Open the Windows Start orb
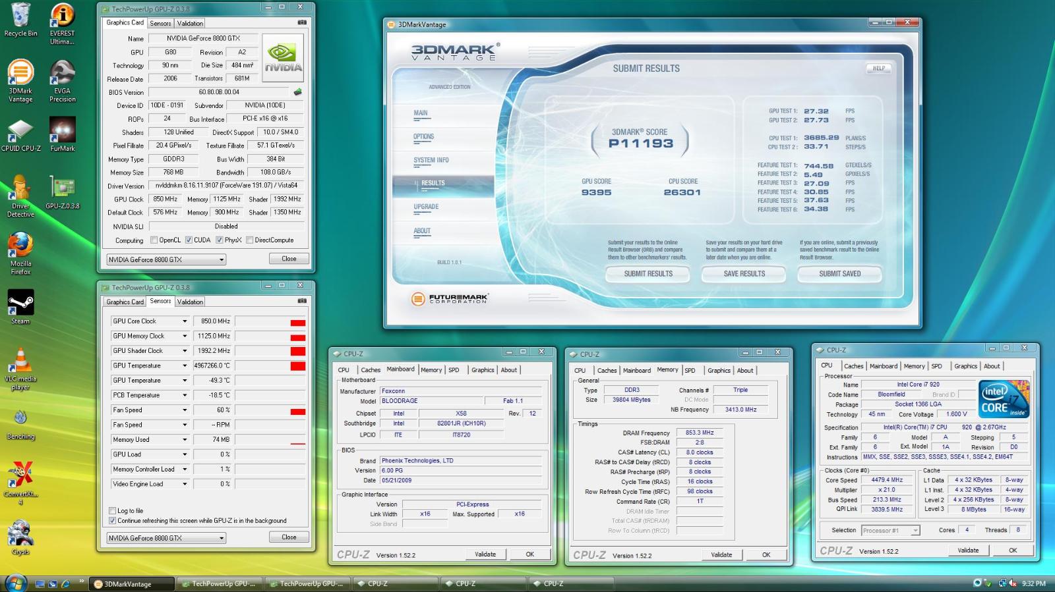The width and height of the screenshot is (1055, 592). point(15,583)
